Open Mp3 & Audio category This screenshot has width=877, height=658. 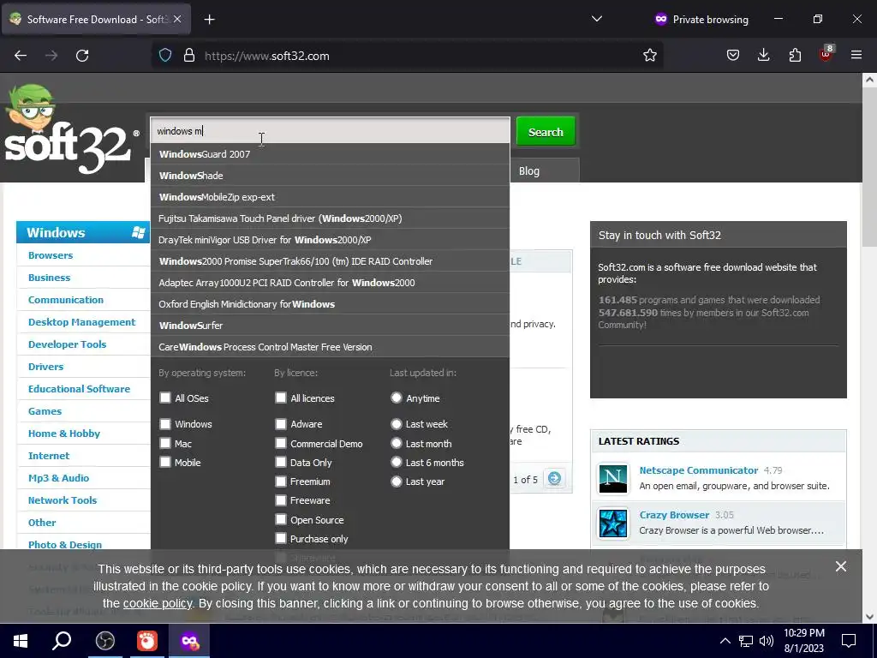[59, 478]
